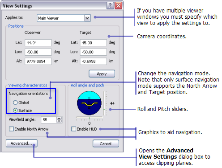The height and width of the screenshot is (168, 222).
Task: Click the 'Viewfield angle:' label
Action: click(x=22, y=119)
